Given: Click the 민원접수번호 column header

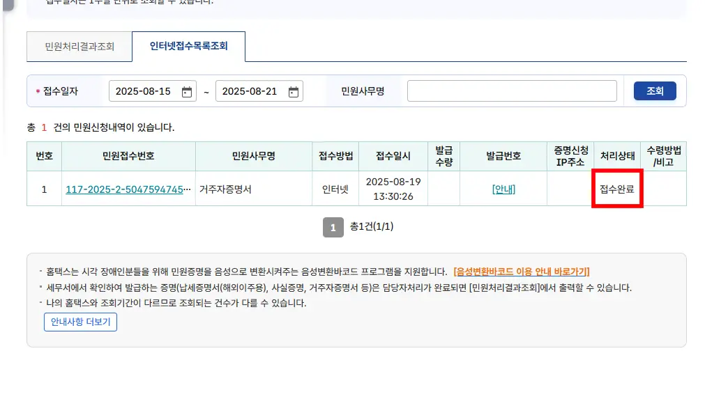Looking at the screenshot, I should click(128, 156).
